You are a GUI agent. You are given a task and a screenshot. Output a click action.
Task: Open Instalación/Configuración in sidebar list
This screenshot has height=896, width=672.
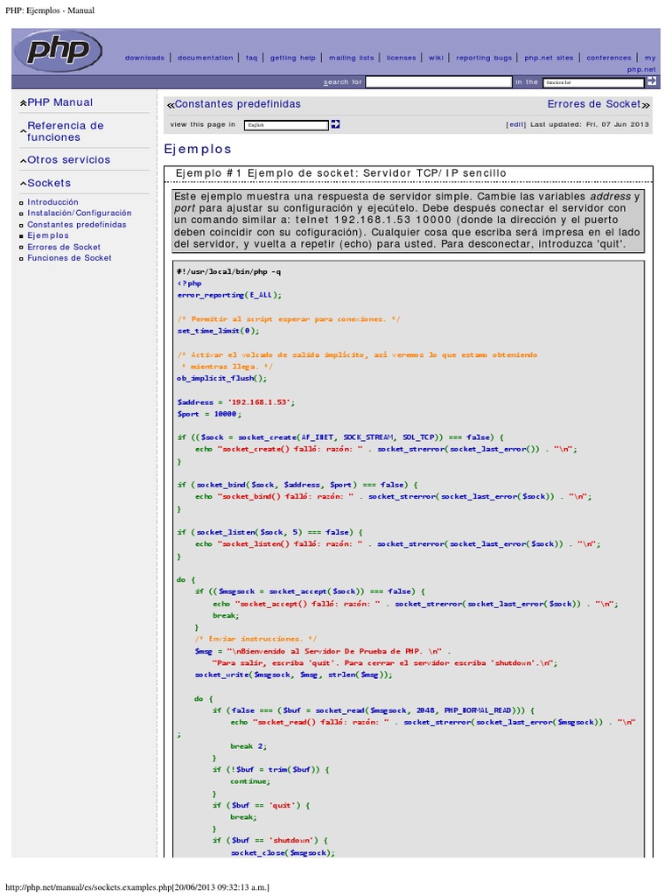coord(80,213)
